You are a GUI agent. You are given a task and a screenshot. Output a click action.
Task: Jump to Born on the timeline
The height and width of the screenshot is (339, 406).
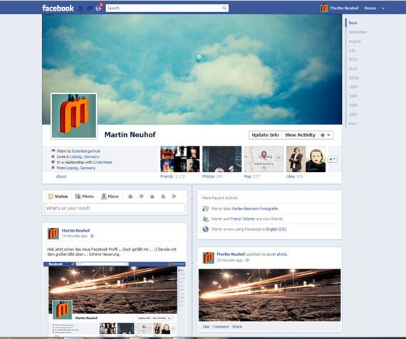pyautogui.click(x=353, y=124)
